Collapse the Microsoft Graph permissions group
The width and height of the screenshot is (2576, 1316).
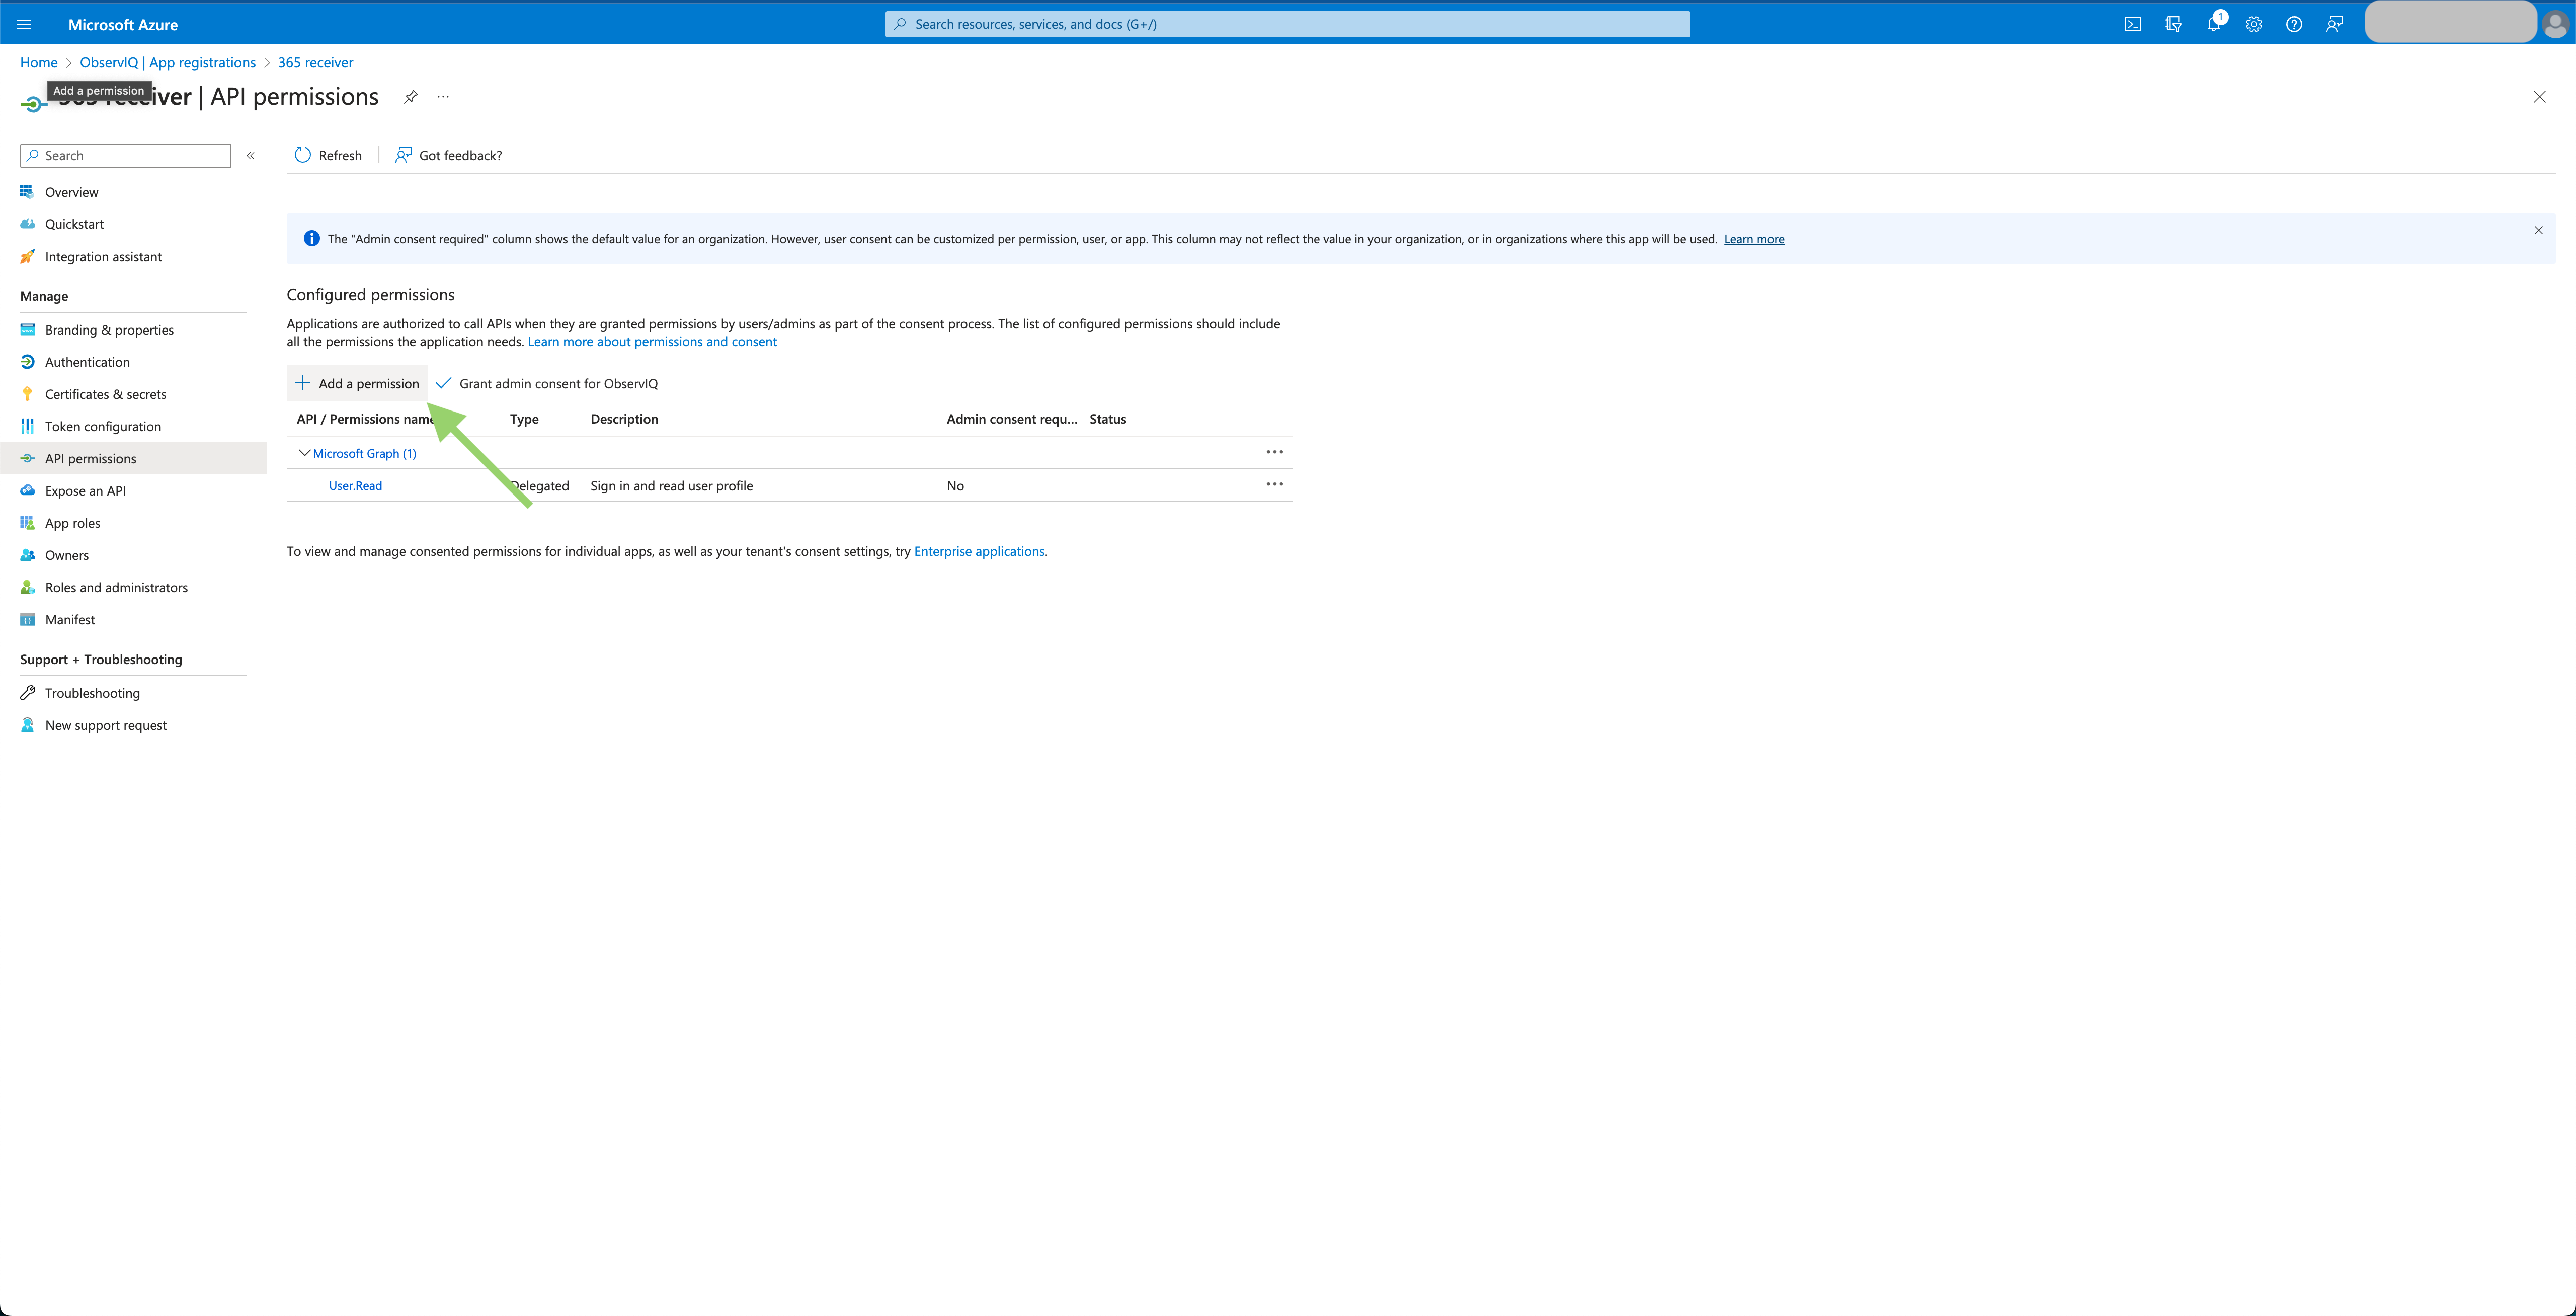tap(304, 453)
